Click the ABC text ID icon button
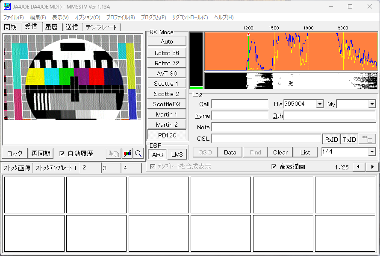 [x=367, y=139]
